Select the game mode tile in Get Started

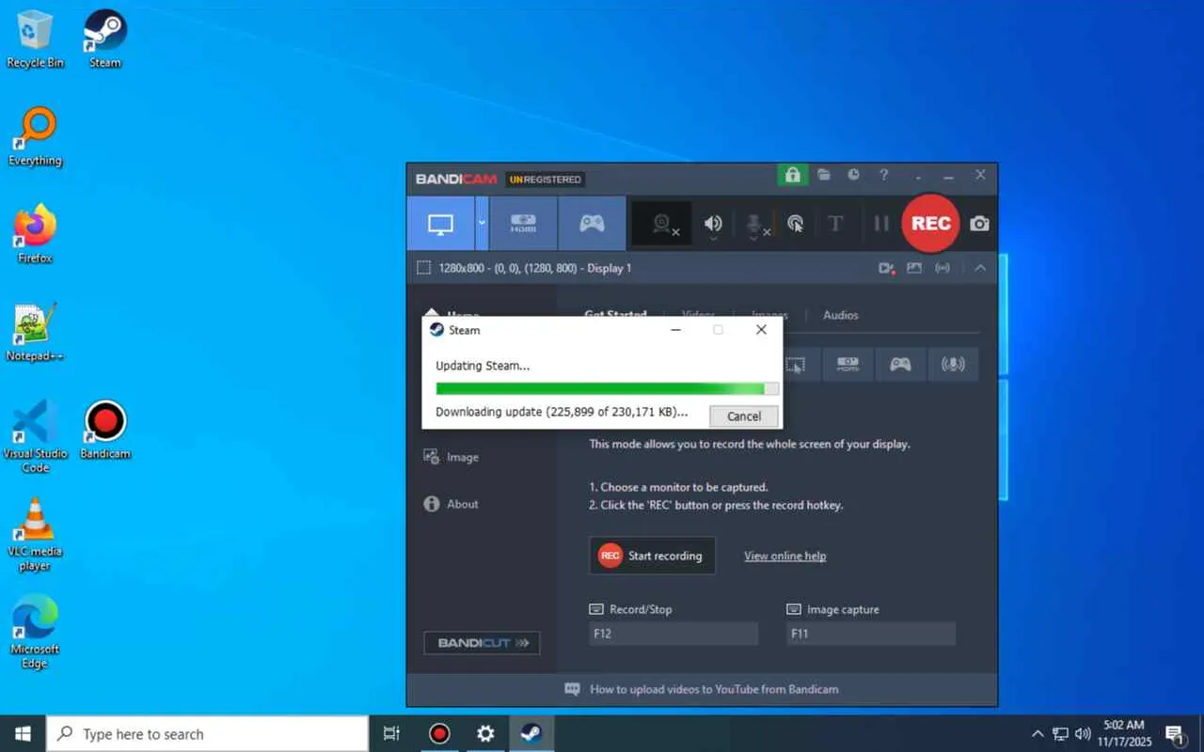pyautogui.click(x=900, y=365)
